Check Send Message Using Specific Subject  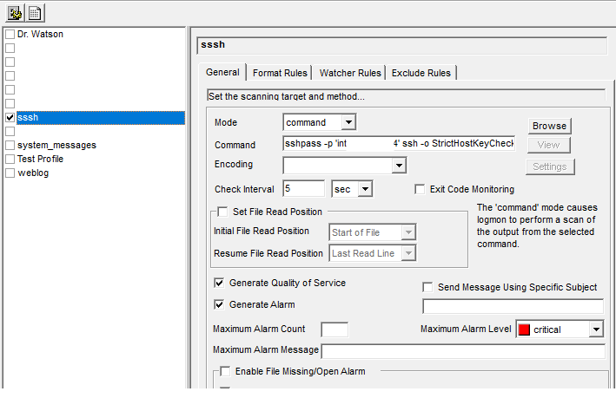pyautogui.click(x=427, y=287)
